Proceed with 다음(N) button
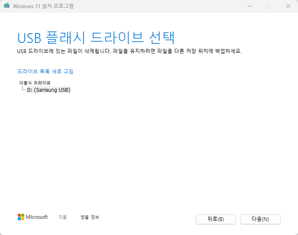 [261, 219]
